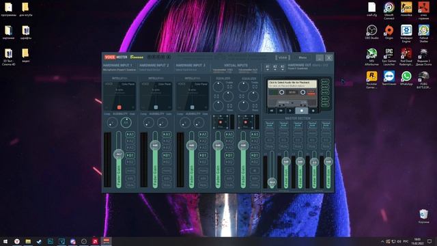
Task: Open Steam from taskbar
Action: click(40, 241)
